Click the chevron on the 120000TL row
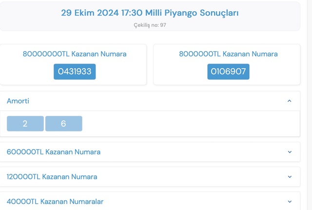The width and height of the screenshot is (312, 210). tap(290, 177)
